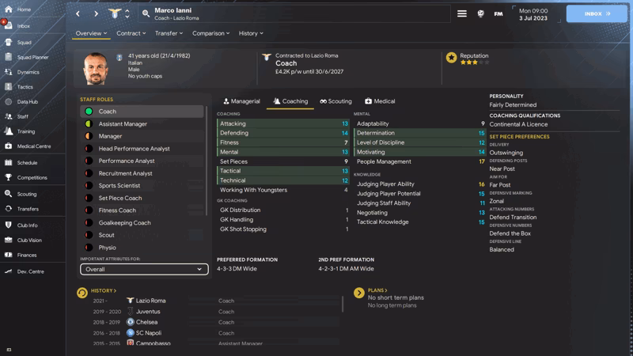Open SC Napoli in history list

pyautogui.click(x=149, y=333)
